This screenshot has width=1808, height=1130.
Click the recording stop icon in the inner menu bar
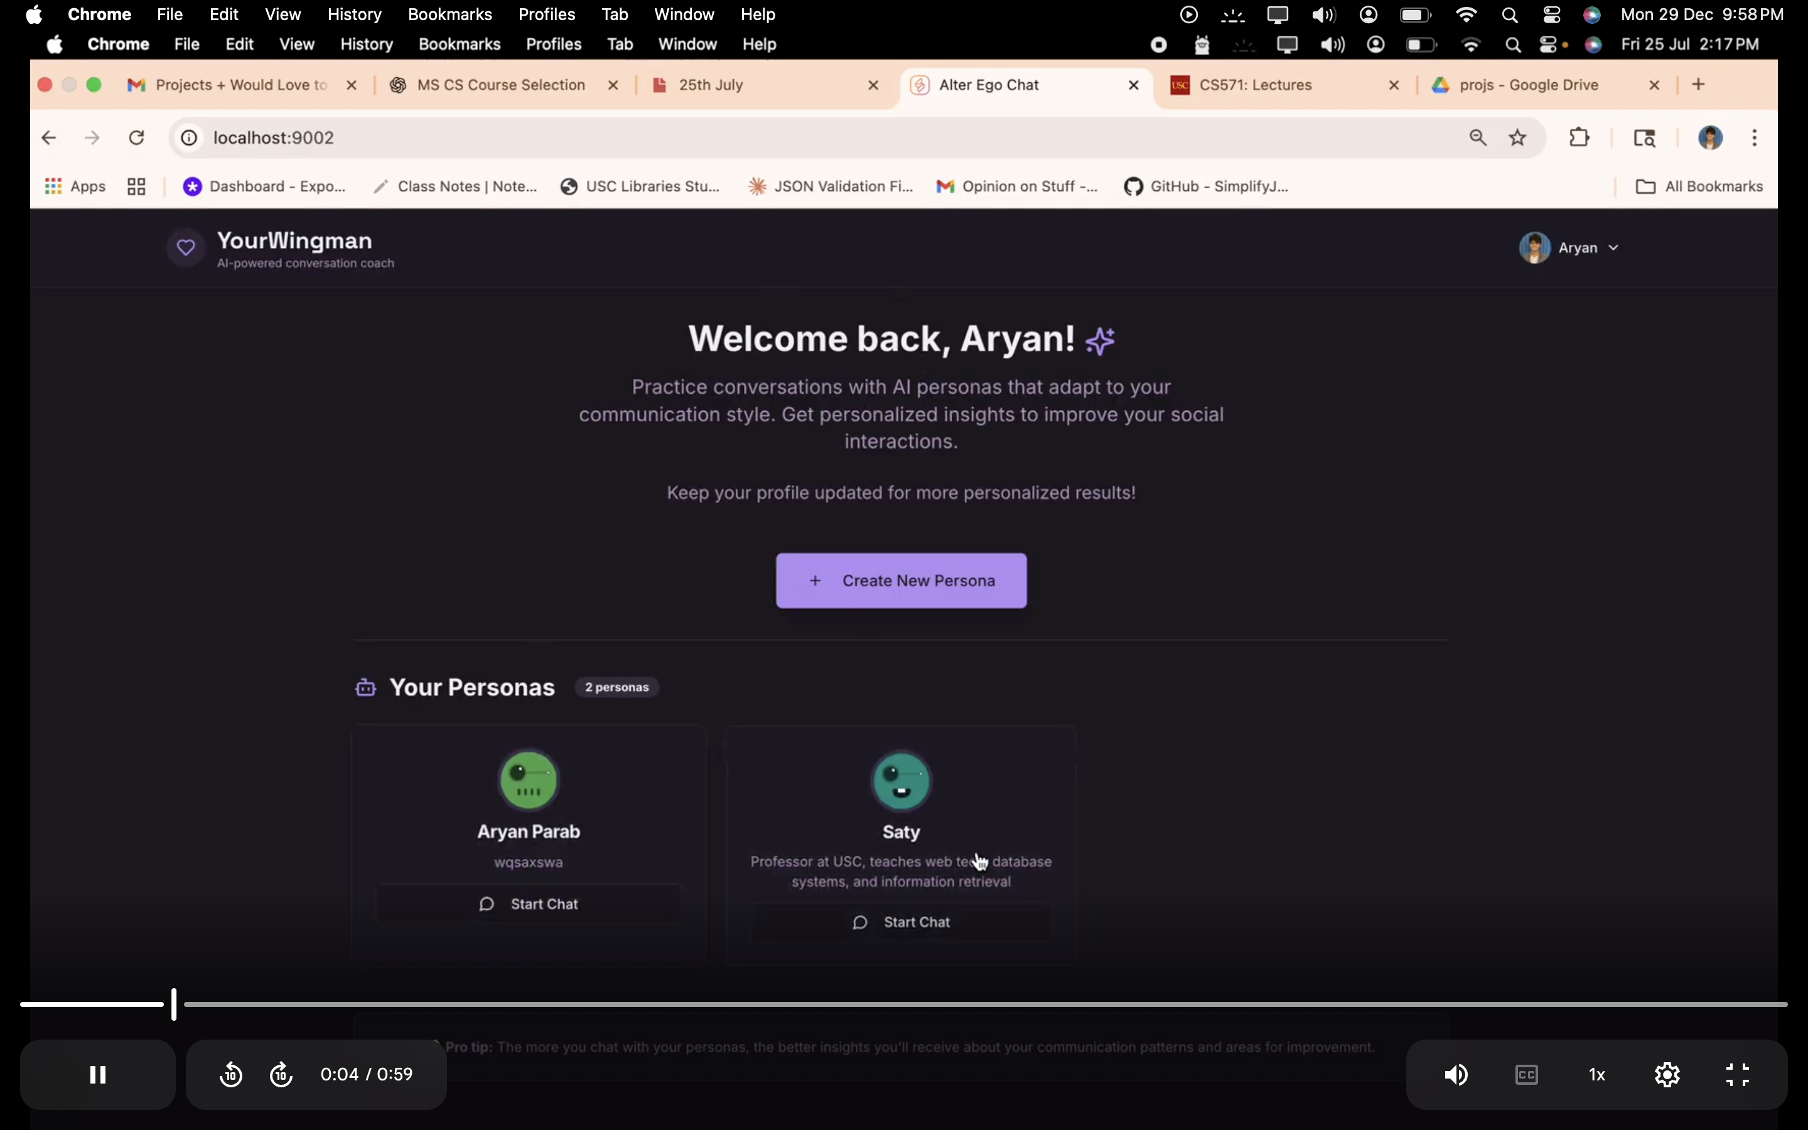click(1159, 45)
